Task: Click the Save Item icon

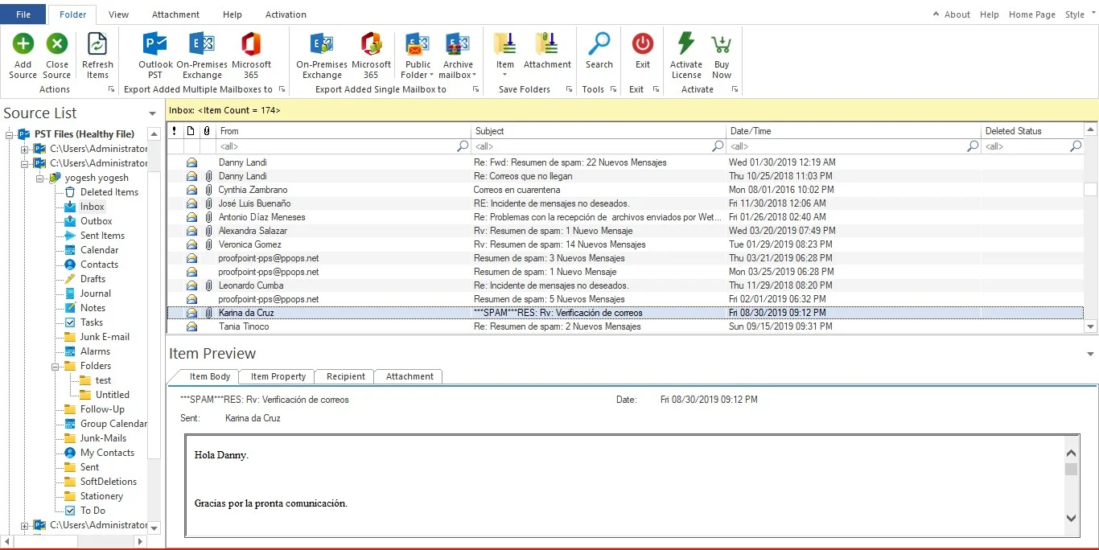Action: pos(505,43)
